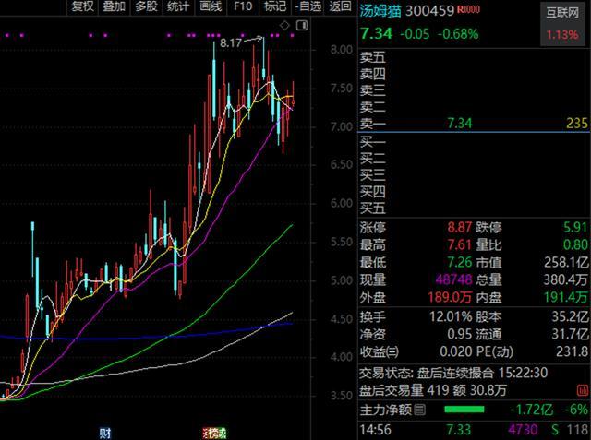
Task: Click the 5.00 price axis label
Action: pyautogui.click(x=342, y=280)
